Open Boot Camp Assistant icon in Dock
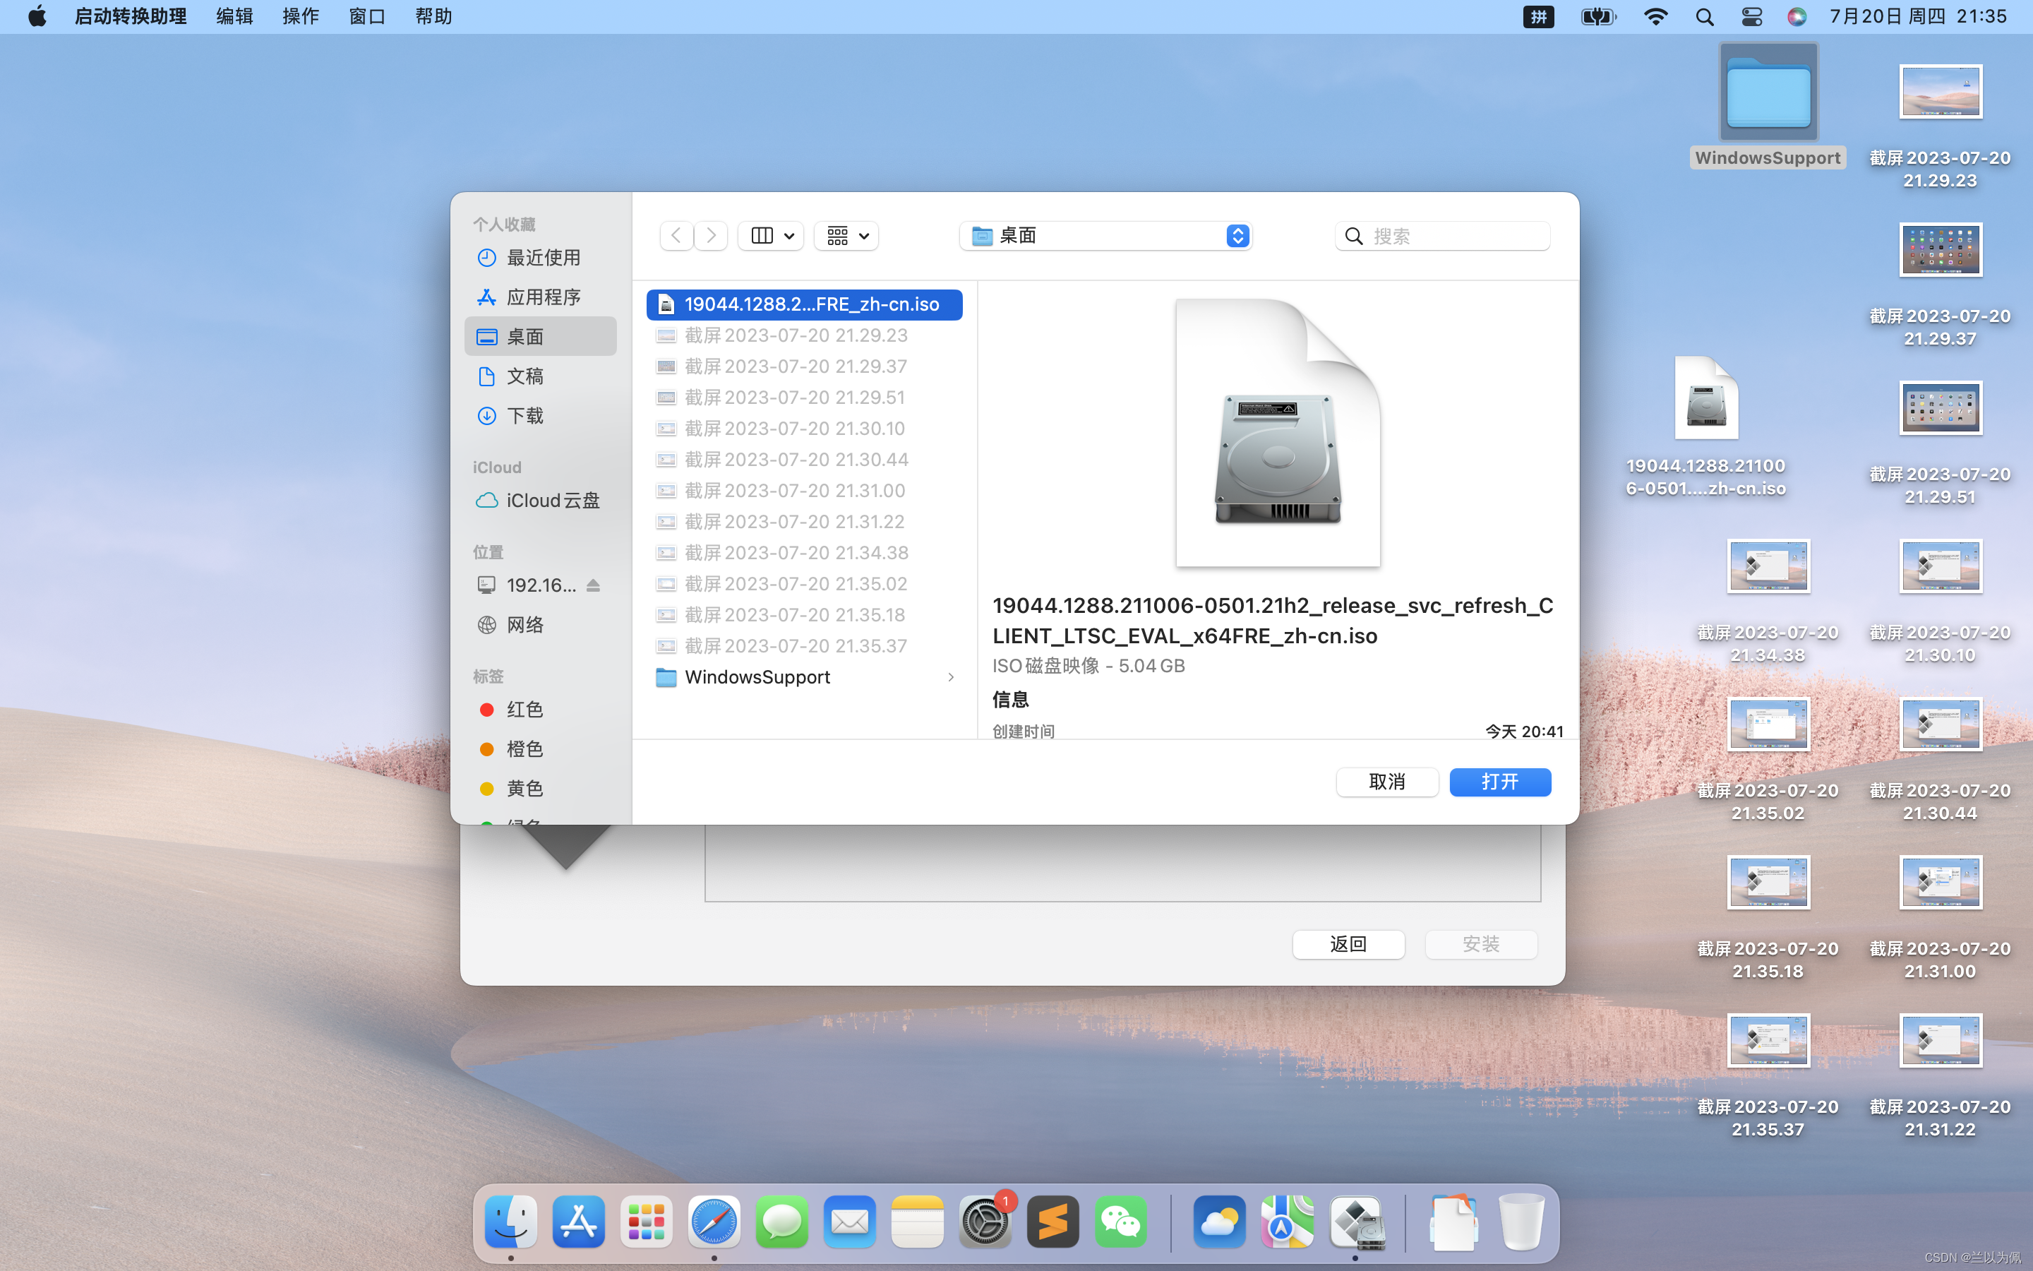 (x=1355, y=1222)
